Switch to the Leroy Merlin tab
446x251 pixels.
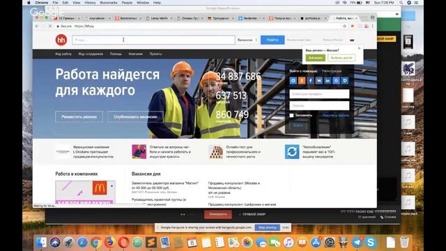[x=160, y=18]
